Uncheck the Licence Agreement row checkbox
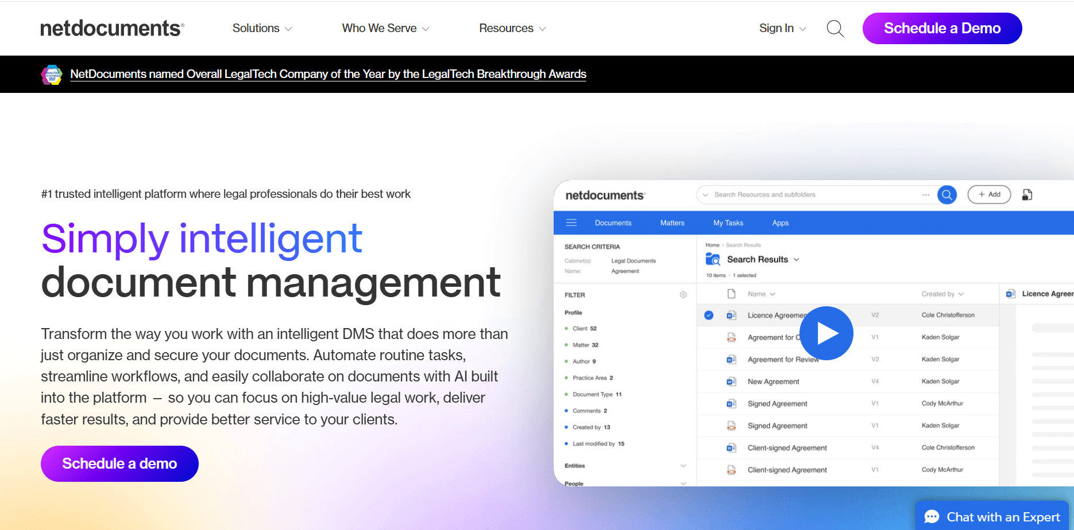1074x530 pixels. [x=709, y=315]
